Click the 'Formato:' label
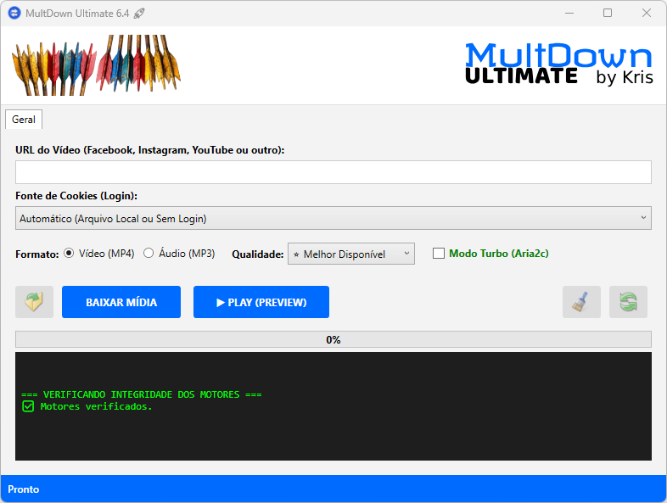667x503 pixels. 37,254
